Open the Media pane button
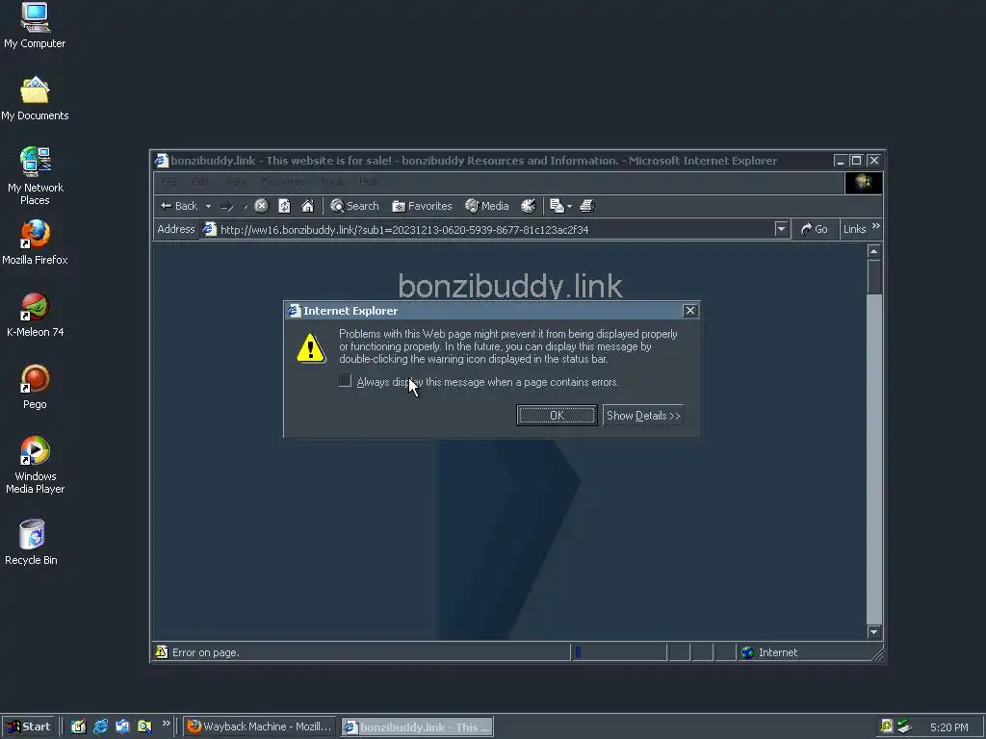This screenshot has height=739, width=986. [486, 206]
